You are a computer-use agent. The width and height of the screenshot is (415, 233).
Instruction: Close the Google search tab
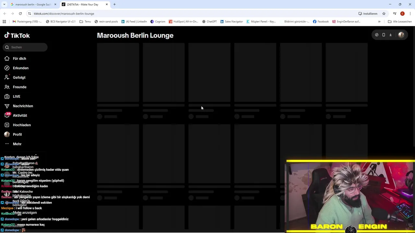(55, 5)
